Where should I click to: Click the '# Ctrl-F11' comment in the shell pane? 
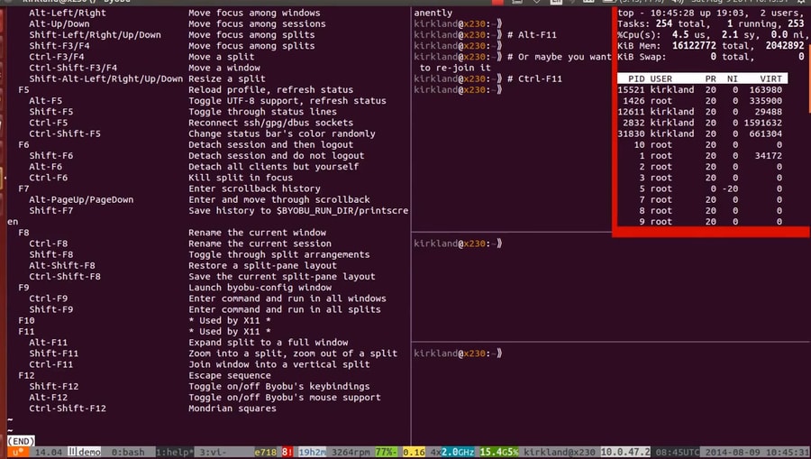tap(534, 78)
